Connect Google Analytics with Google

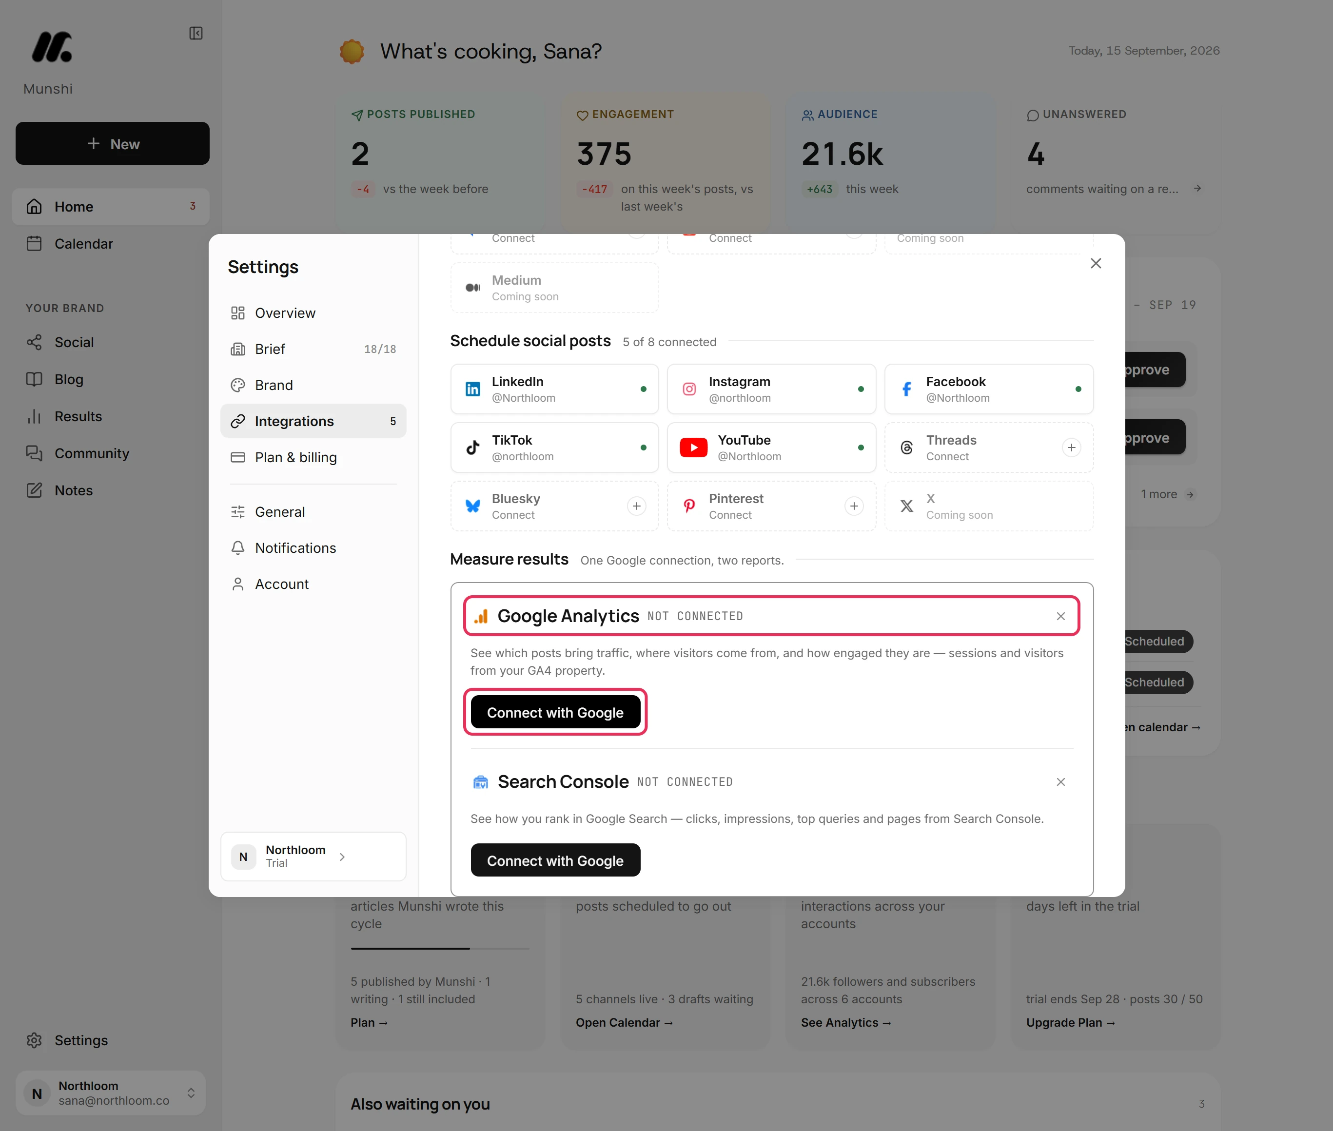pos(555,712)
